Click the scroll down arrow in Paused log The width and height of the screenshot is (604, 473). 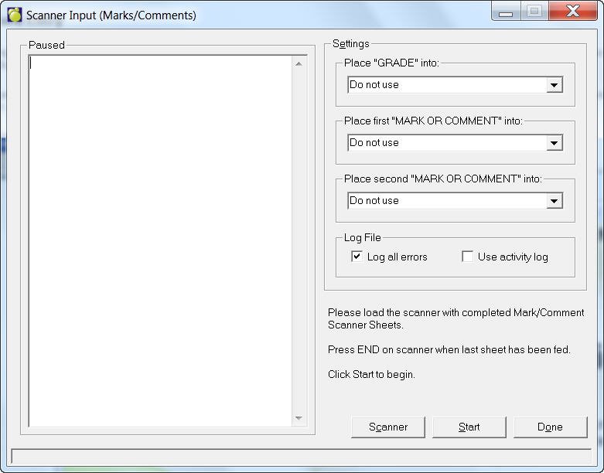click(x=299, y=418)
